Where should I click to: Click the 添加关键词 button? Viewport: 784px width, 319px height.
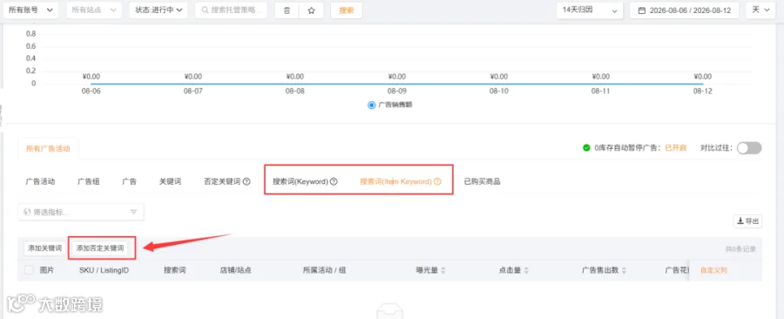45,248
